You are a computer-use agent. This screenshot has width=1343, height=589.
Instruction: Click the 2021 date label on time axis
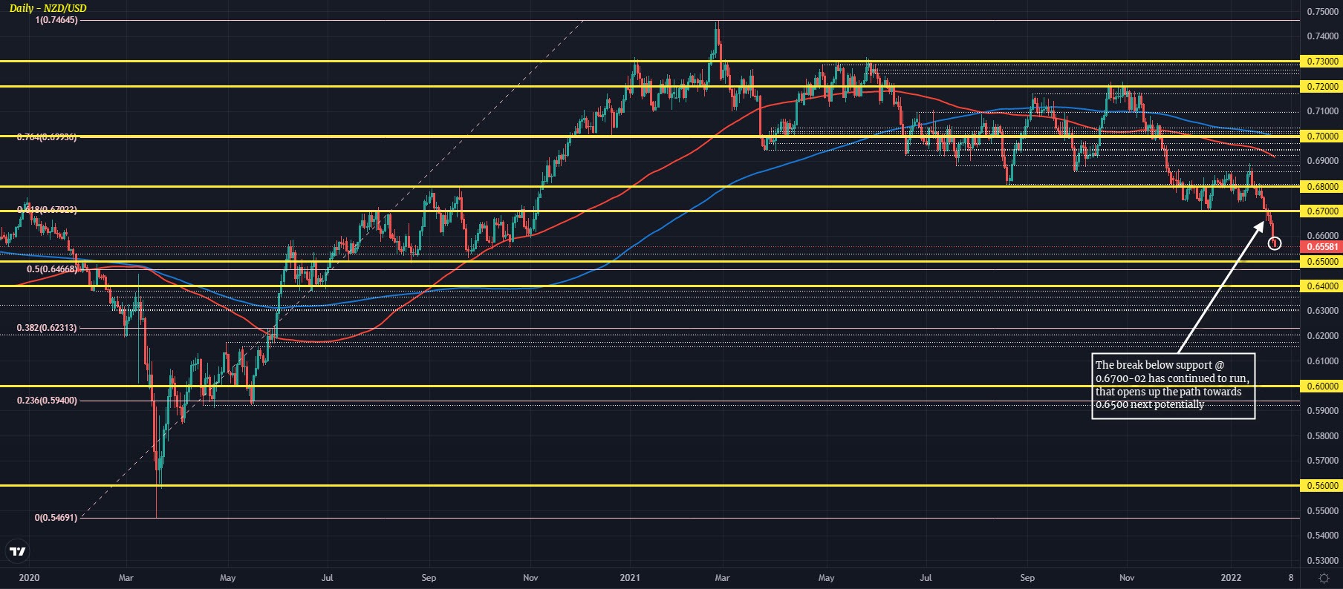[x=631, y=577]
